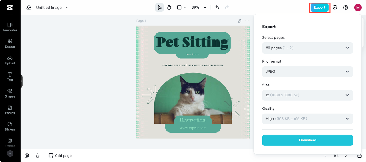Expand more sidebar tools with down arrow
The image size is (366, 162).
coord(10,153)
